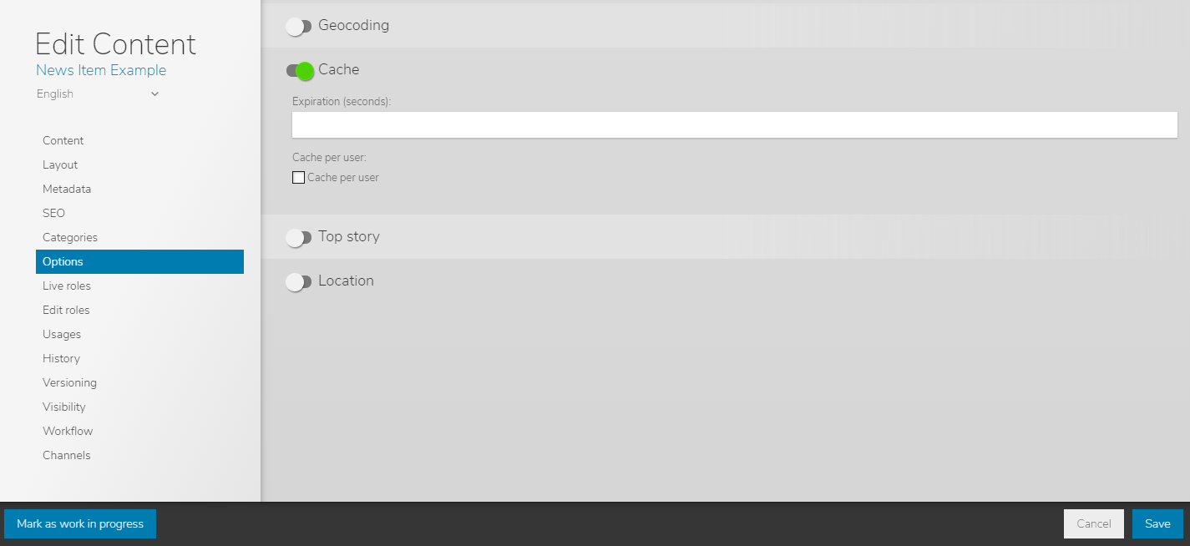The height and width of the screenshot is (546, 1190).
Task: Select Categories in the sidebar
Action: (x=70, y=238)
